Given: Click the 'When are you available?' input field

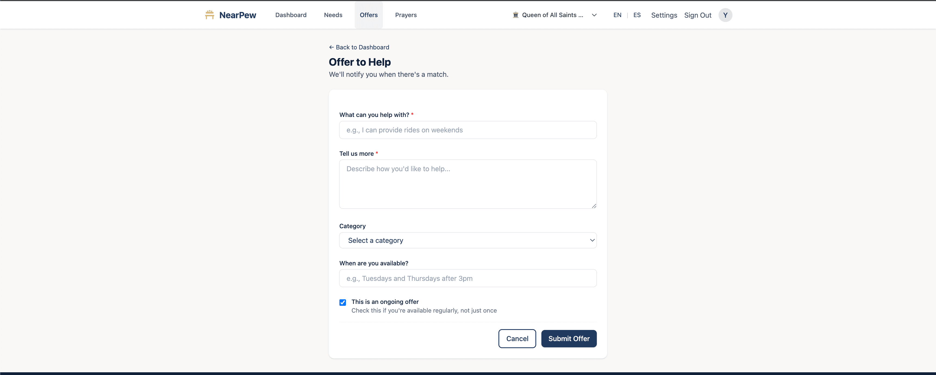Looking at the screenshot, I should point(468,278).
